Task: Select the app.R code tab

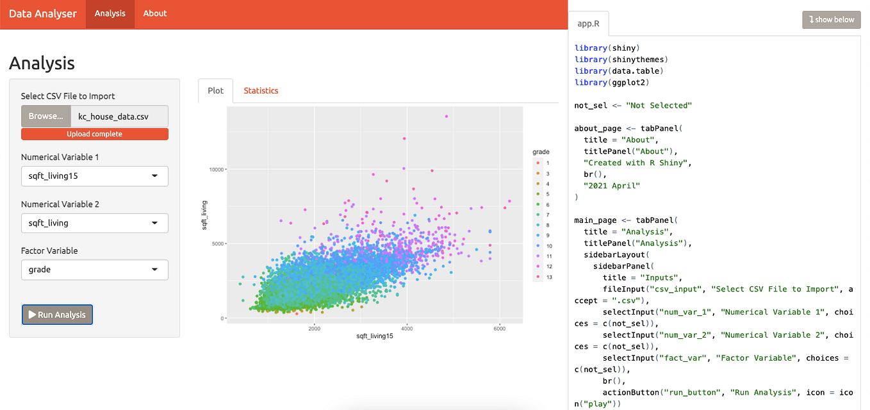Action: point(588,24)
